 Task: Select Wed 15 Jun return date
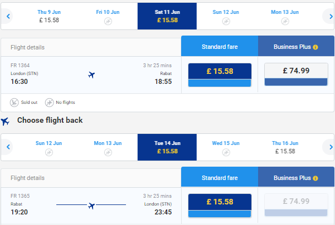click(x=226, y=147)
